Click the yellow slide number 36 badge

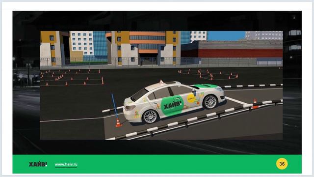(282, 164)
